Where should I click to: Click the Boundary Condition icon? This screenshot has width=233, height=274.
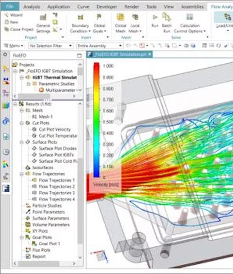point(81,18)
